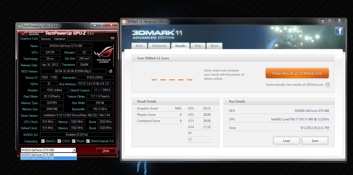Image resolution: width=353 pixels, height=175 pixels.
Task: Toggle the CUDA checkbox
Action: point(59,141)
